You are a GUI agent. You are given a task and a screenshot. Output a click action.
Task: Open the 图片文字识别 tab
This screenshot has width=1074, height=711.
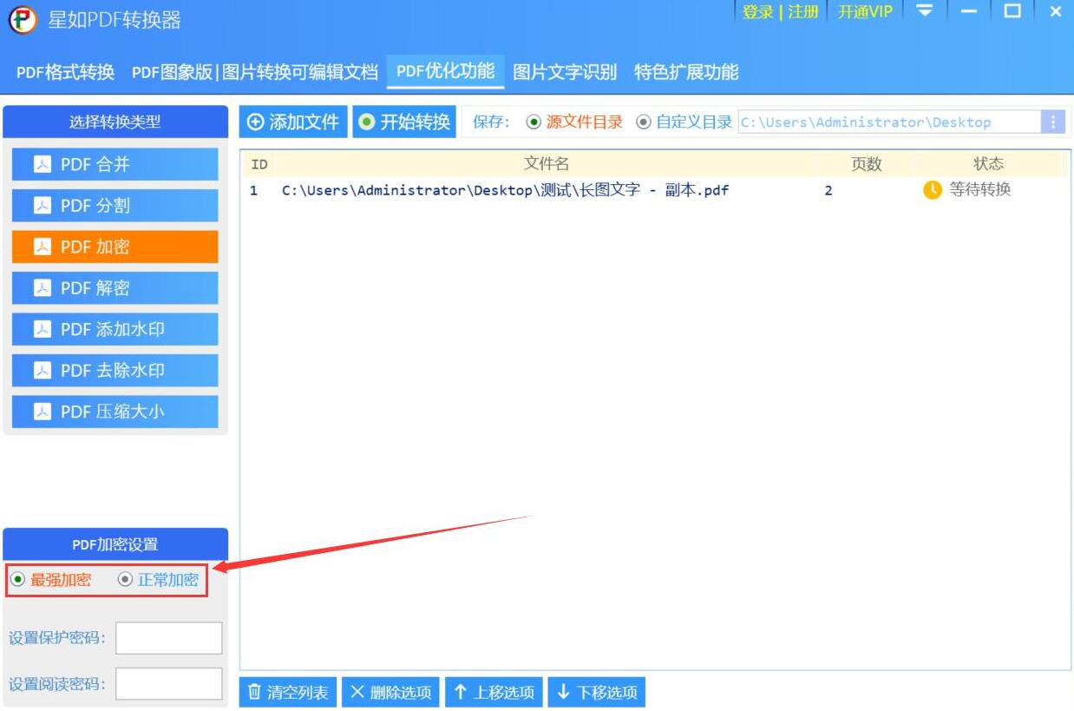click(565, 72)
